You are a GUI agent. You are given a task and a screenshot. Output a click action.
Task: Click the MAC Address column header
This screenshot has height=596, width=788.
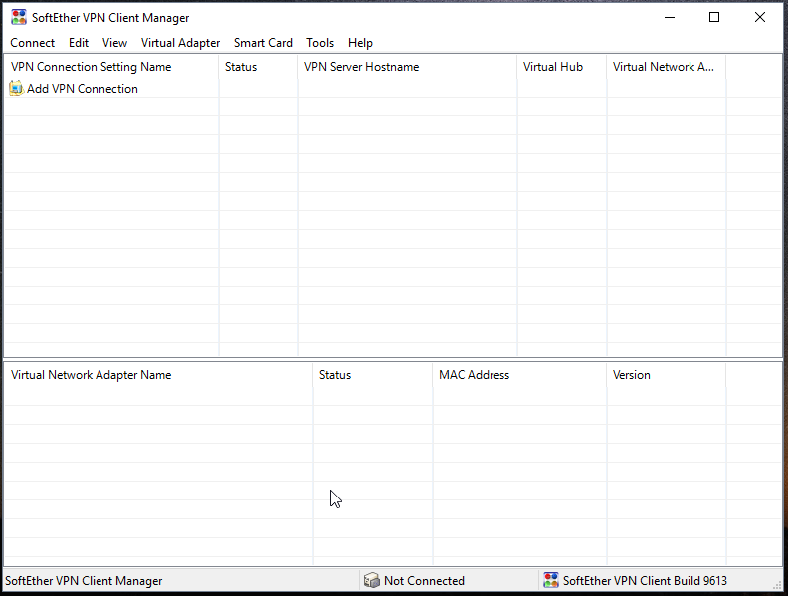pos(519,375)
